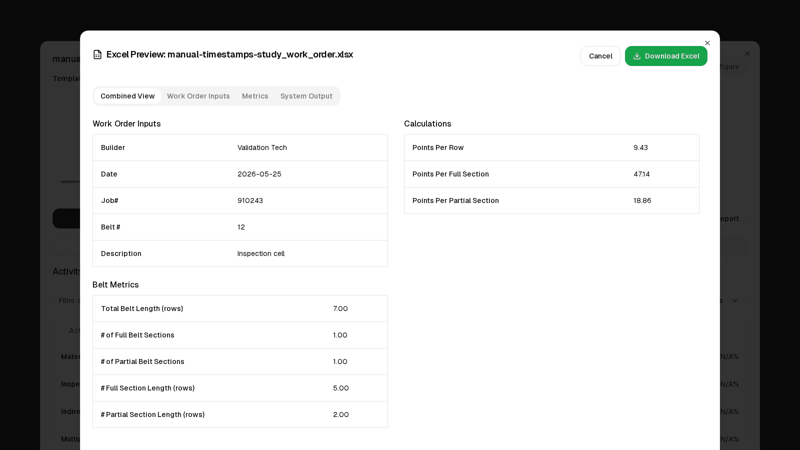Click the Points Per Partial Section value 18.86
This screenshot has width=800, height=450.
click(642, 200)
